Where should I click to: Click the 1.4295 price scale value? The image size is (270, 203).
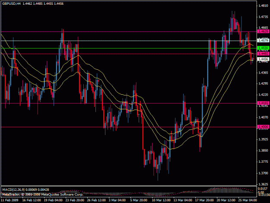(263, 84)
